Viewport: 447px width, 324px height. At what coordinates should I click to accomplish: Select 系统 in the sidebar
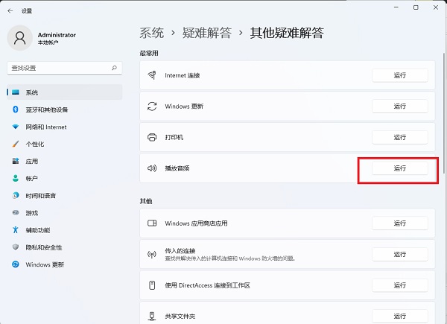tap(31, 92)
